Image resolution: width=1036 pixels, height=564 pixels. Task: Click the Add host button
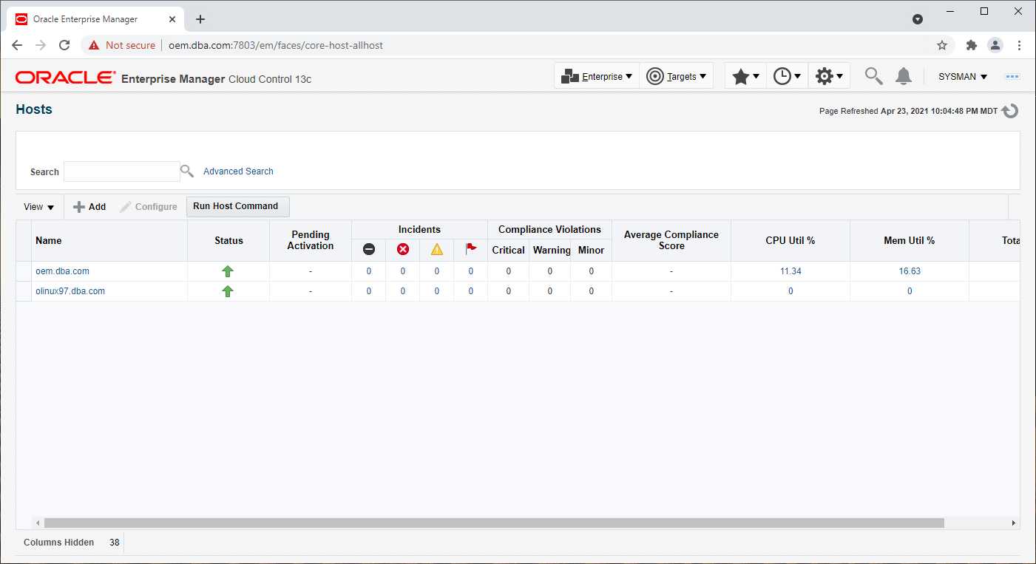[89, 207]
